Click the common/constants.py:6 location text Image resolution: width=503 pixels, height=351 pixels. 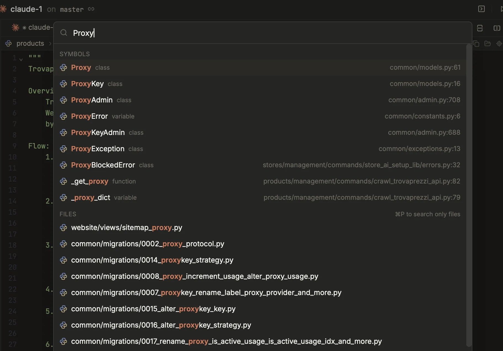tap(422, 116)
